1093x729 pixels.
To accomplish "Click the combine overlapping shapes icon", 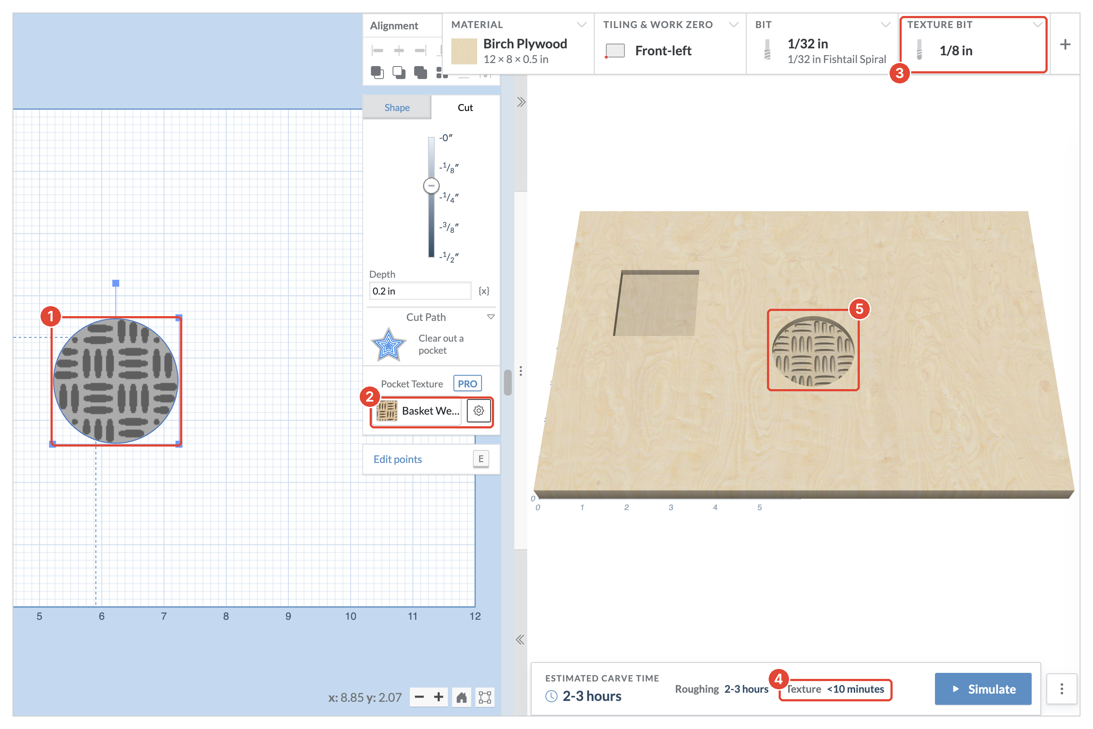I will pyautogui.click(x=421, y=73).
